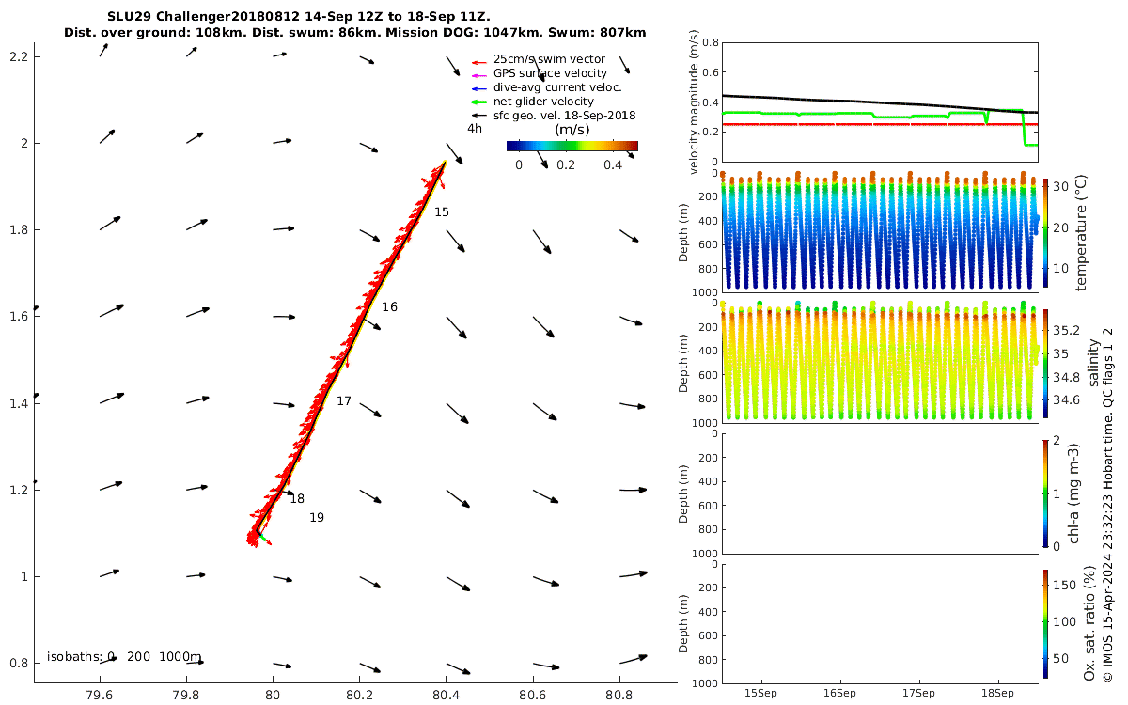Screen dimensions: 1128x705
Task: Click the 'Depth (m)' label of the chl-a panel
Action: [684, 493]
